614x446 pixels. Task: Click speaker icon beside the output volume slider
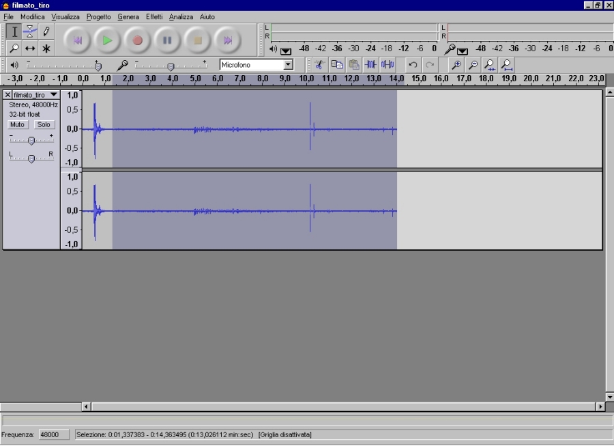[x=14, y=65]
